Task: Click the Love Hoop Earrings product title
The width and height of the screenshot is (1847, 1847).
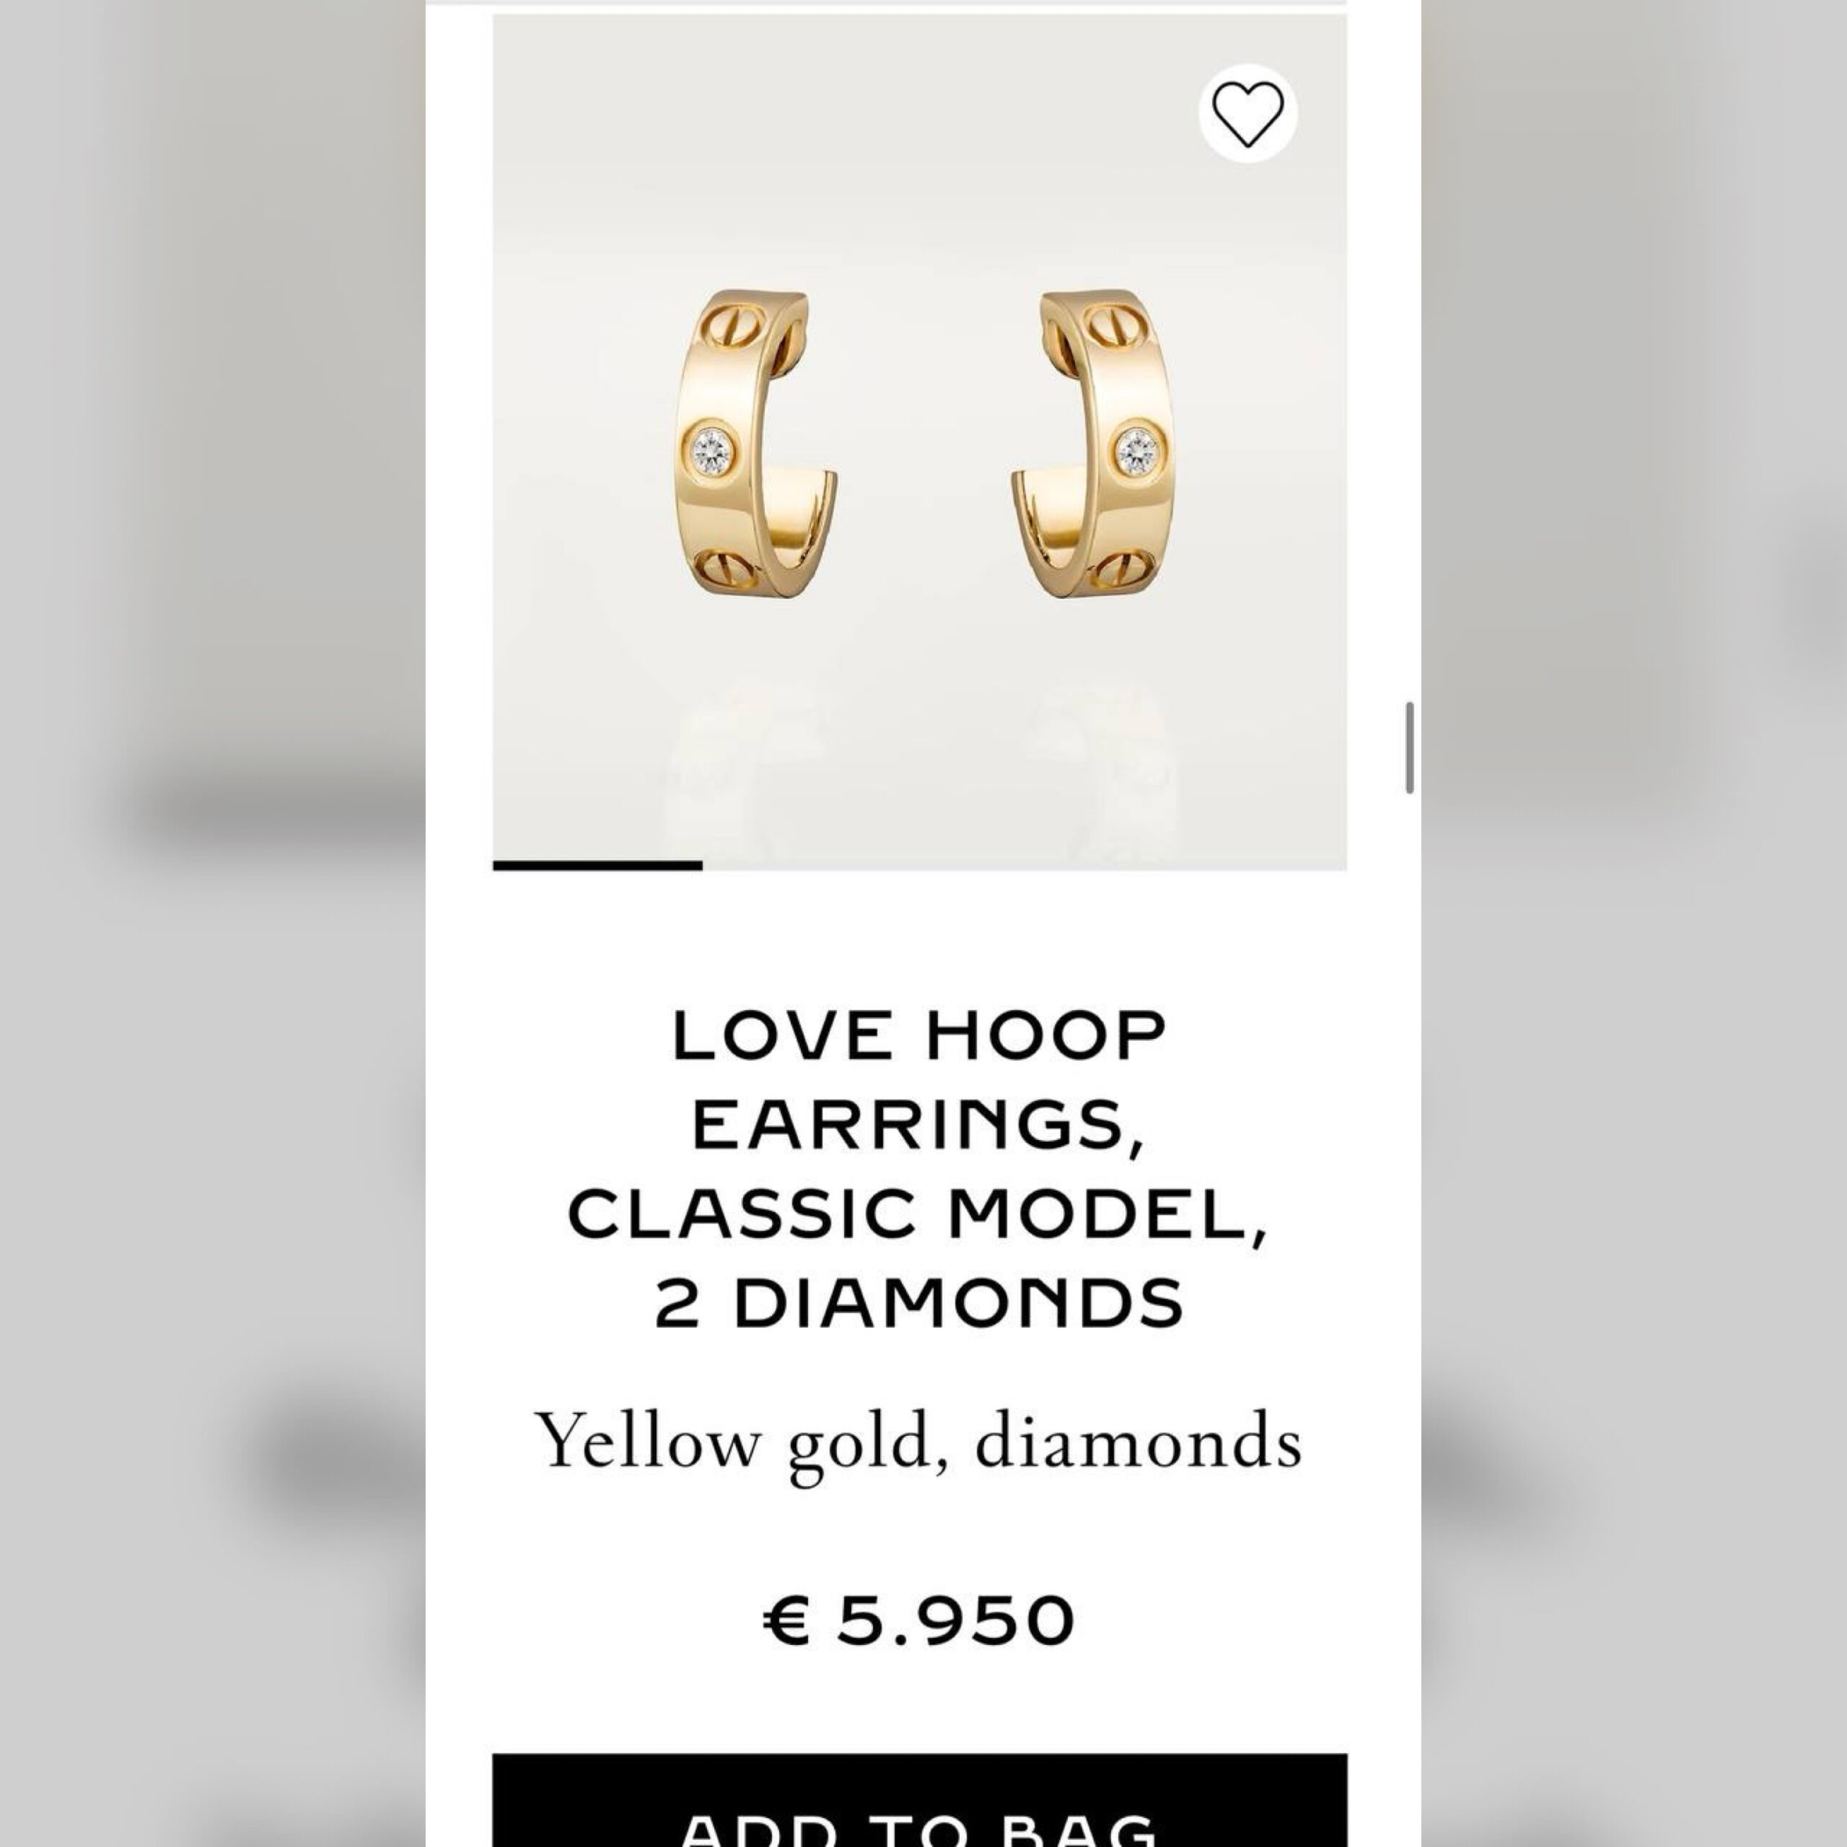Action: pyautogui.click(x=918, y=1170)
